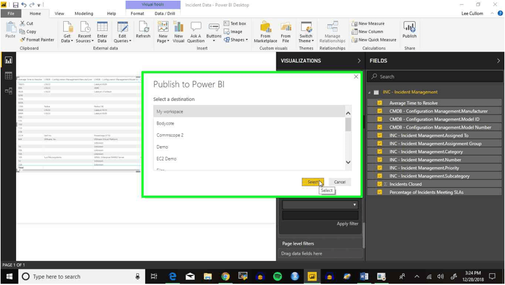505x285 pixels.
Task: Open the Shapes dropdown
Action: (x=236, y=40)
